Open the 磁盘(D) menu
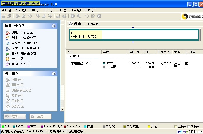This screenshot has height=134, width=203. [34, 10]
